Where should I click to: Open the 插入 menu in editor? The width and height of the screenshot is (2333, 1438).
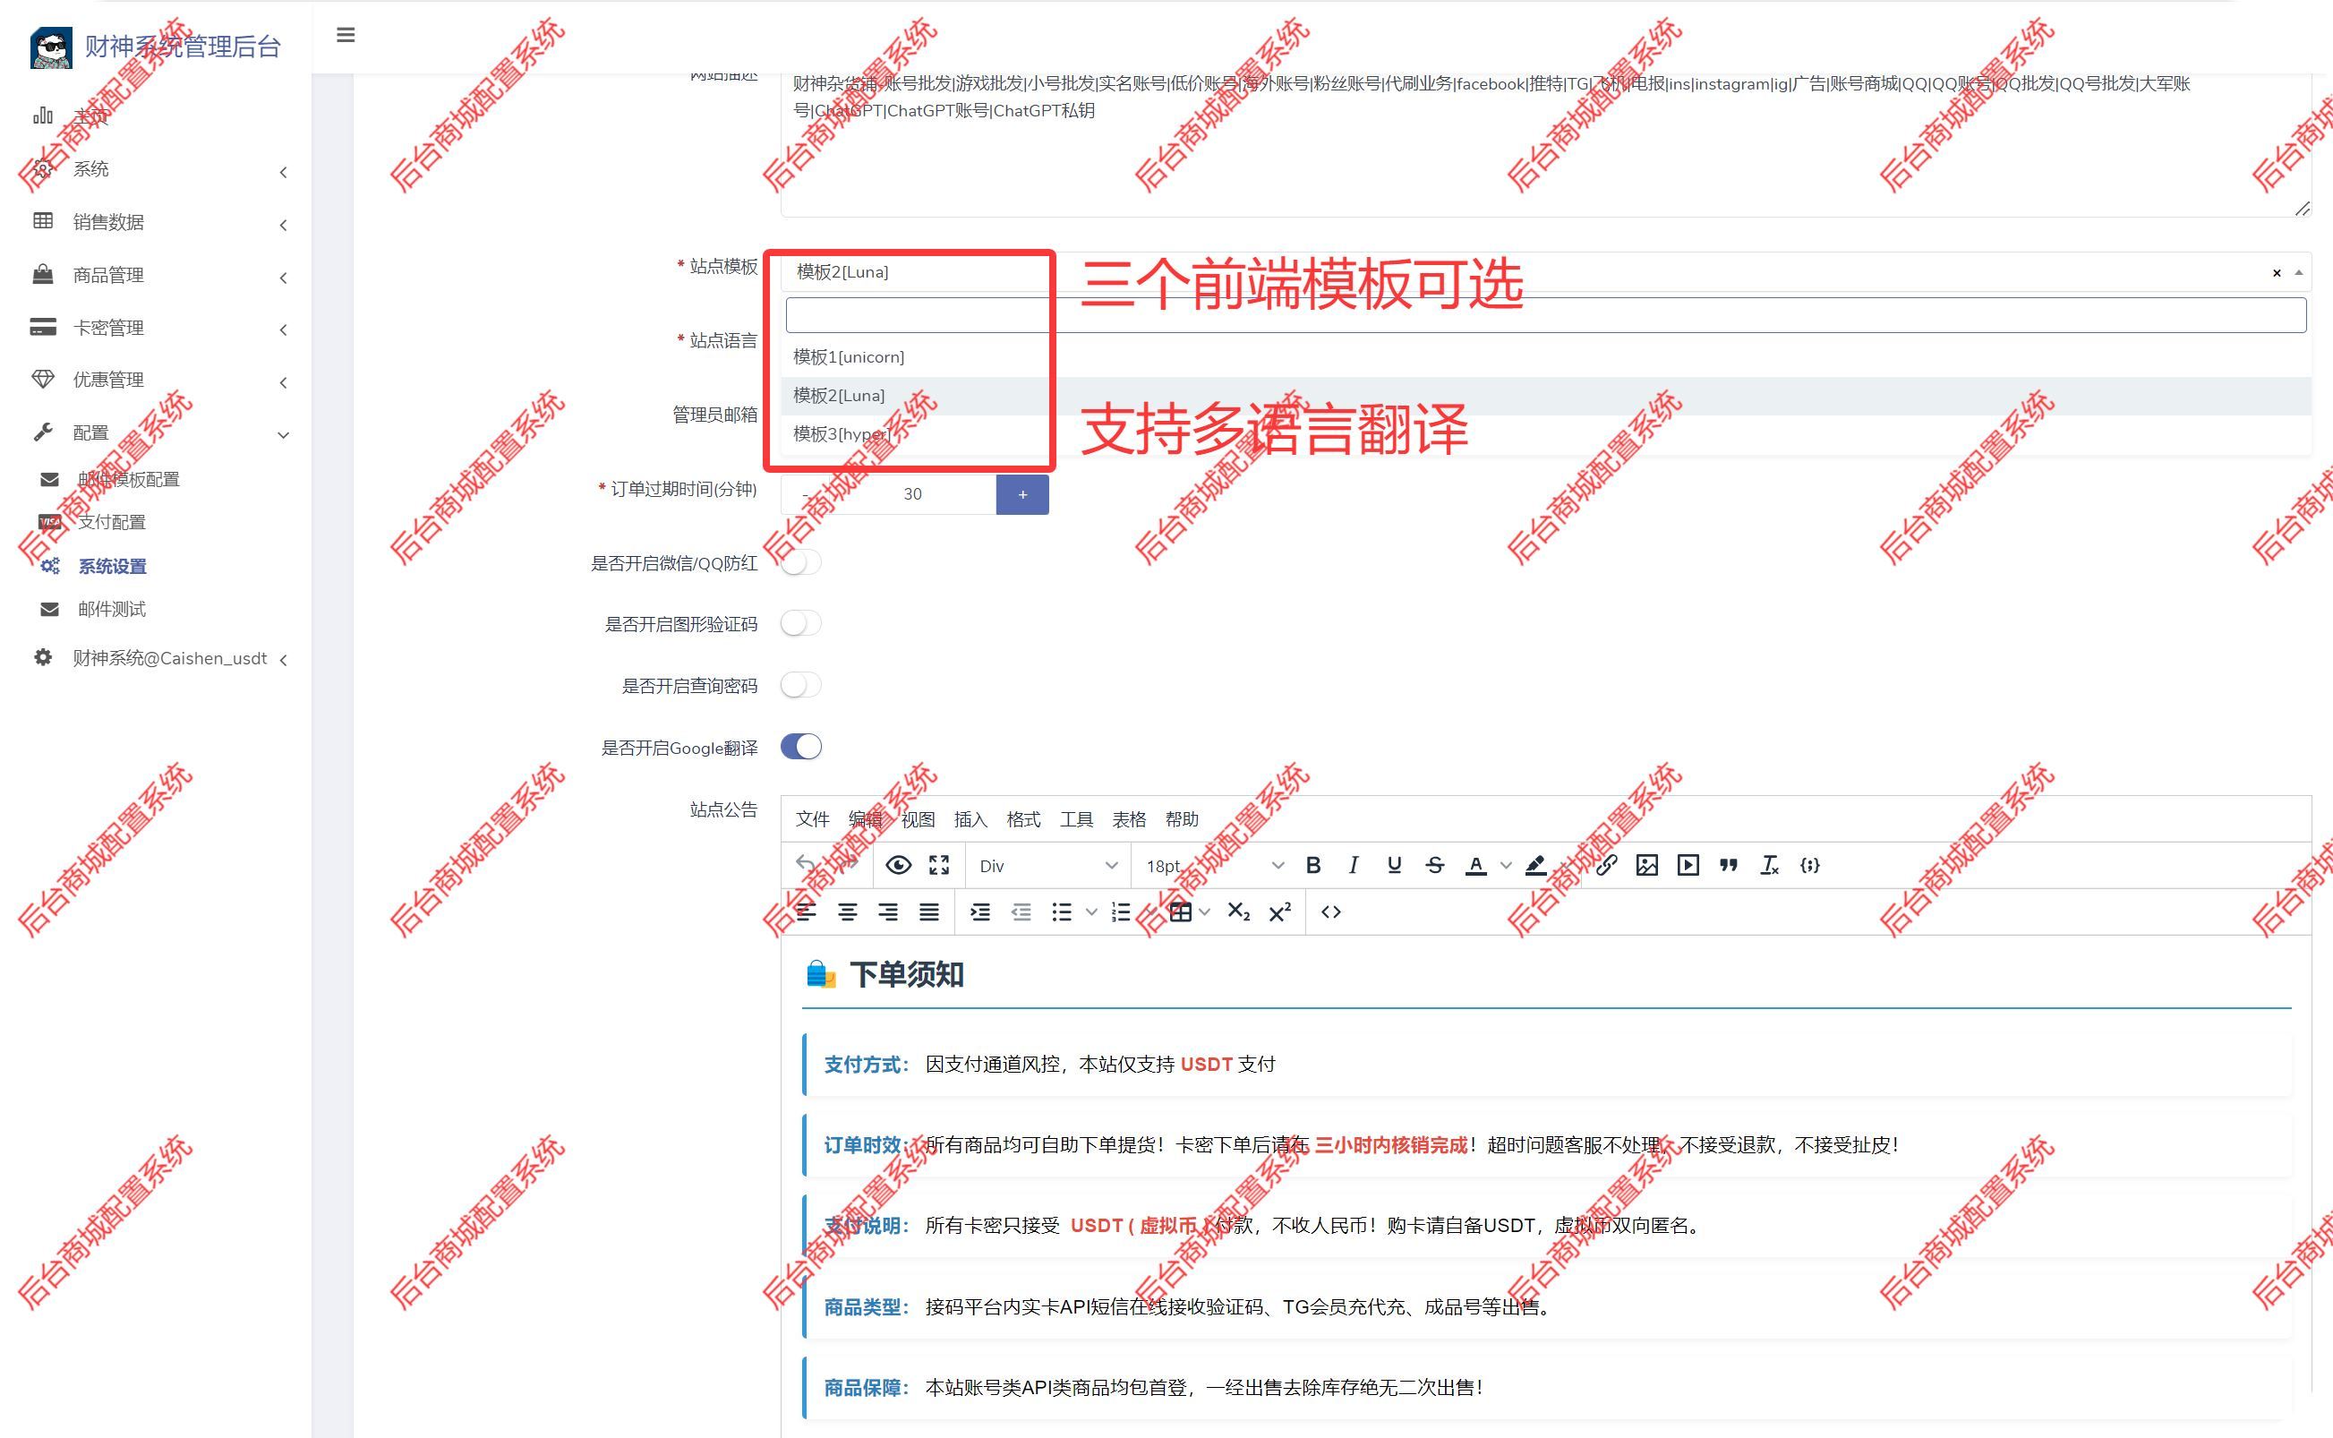tap(970, 819)
